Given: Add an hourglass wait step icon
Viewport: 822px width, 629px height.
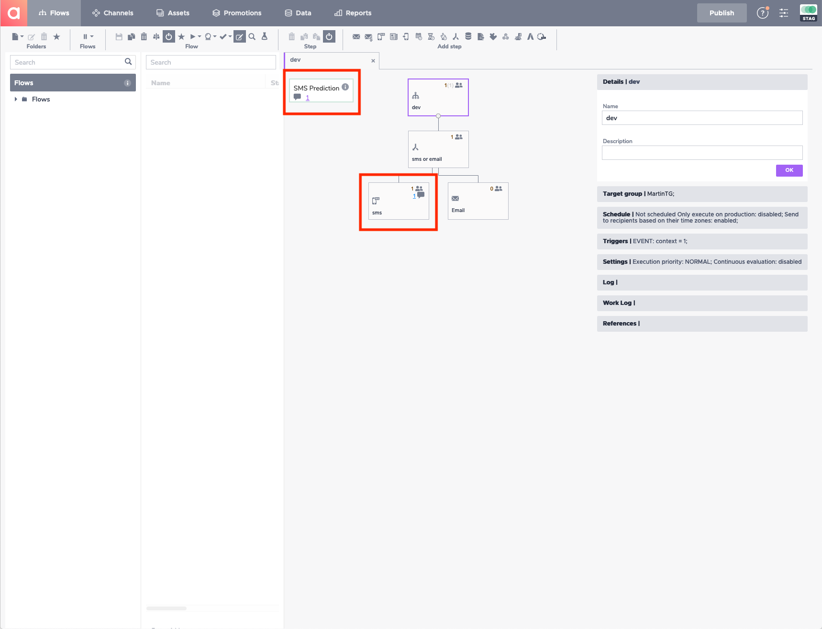Looking at the screenshot, I should [431, 36].
